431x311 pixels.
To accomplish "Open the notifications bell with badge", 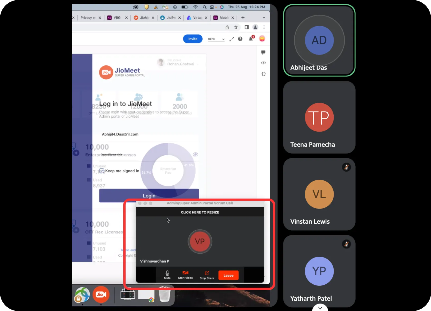I will (x=251, y=39).
